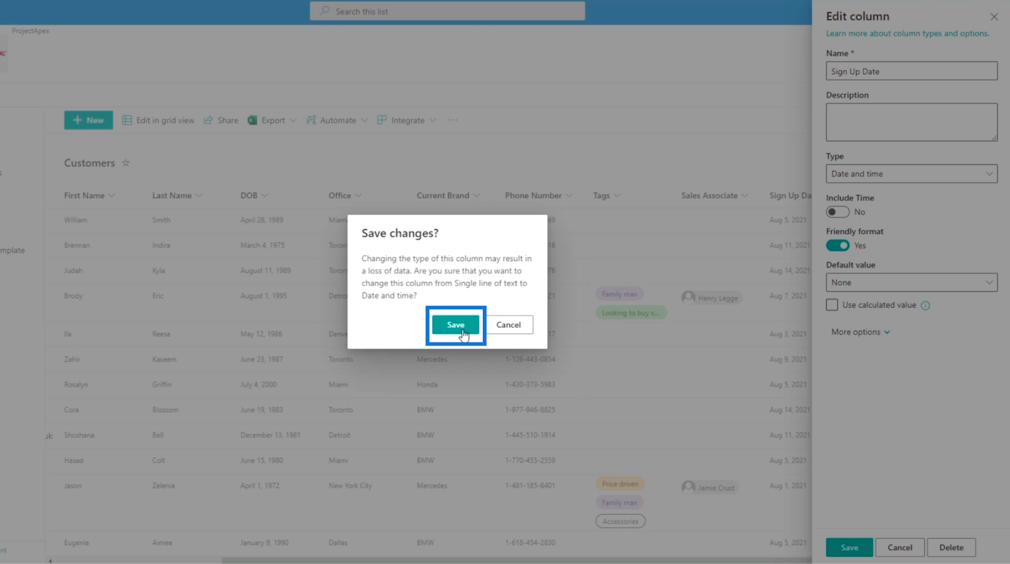
Task: Check the Use calculated value box
Action: coord(832,305)
